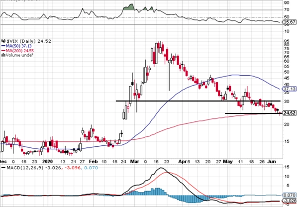Screen dimensions: 297x207
Task: Click the Volume bars icon in legend
Action: [x=3, y=55]
